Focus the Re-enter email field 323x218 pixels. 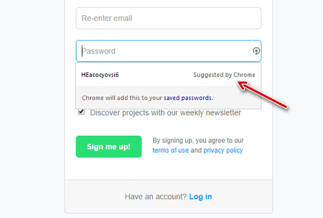168,18
